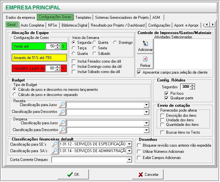Open the Classificação para SA's dropdown
220x182 pixels.
[x=129, y=151]
